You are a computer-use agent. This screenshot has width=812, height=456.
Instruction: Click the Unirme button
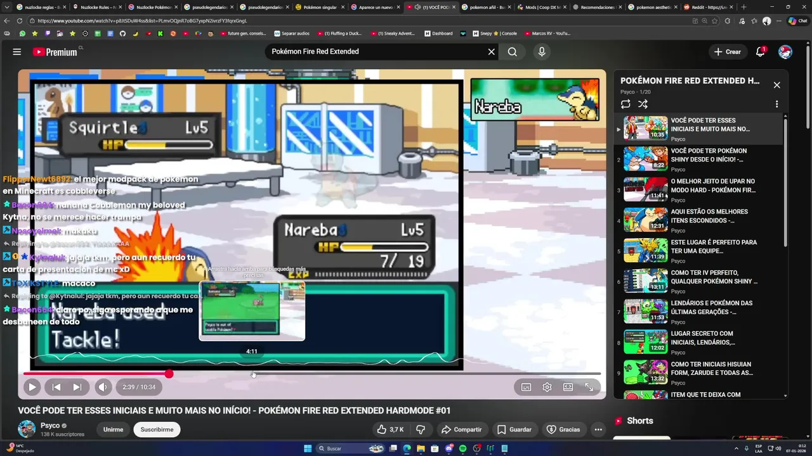[113, 429]
